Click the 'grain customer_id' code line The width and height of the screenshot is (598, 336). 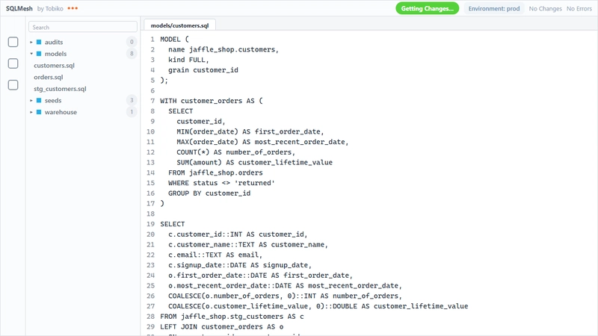coord(203,70)
